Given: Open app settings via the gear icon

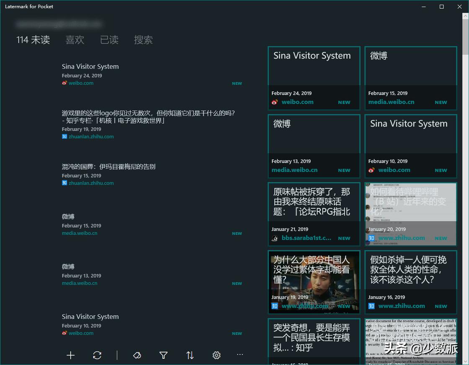Looking at the screenshot, I should [216, 355].
